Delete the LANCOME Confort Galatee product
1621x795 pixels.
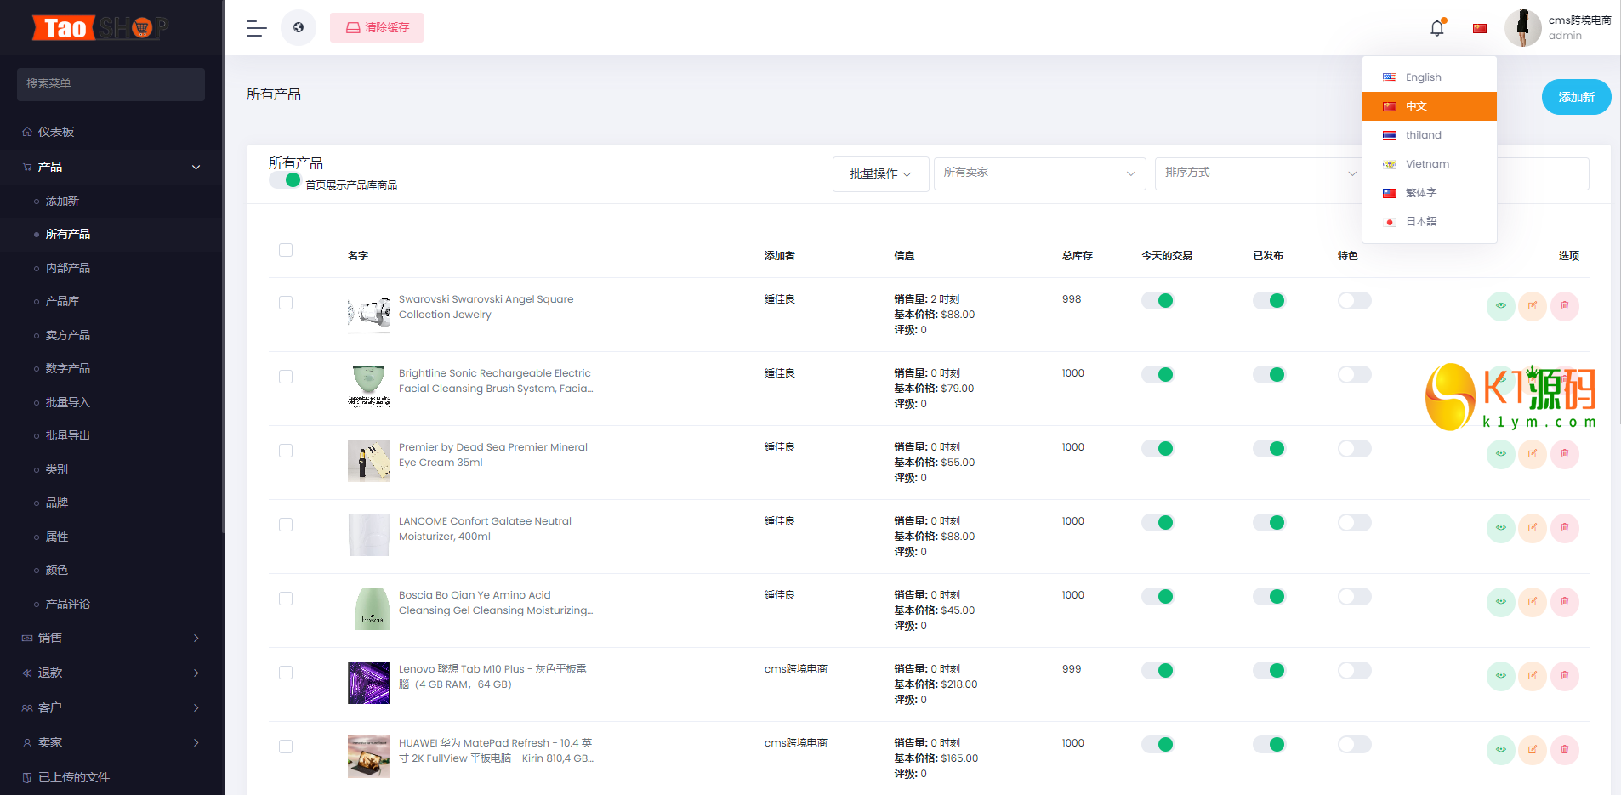point(1564,528)
